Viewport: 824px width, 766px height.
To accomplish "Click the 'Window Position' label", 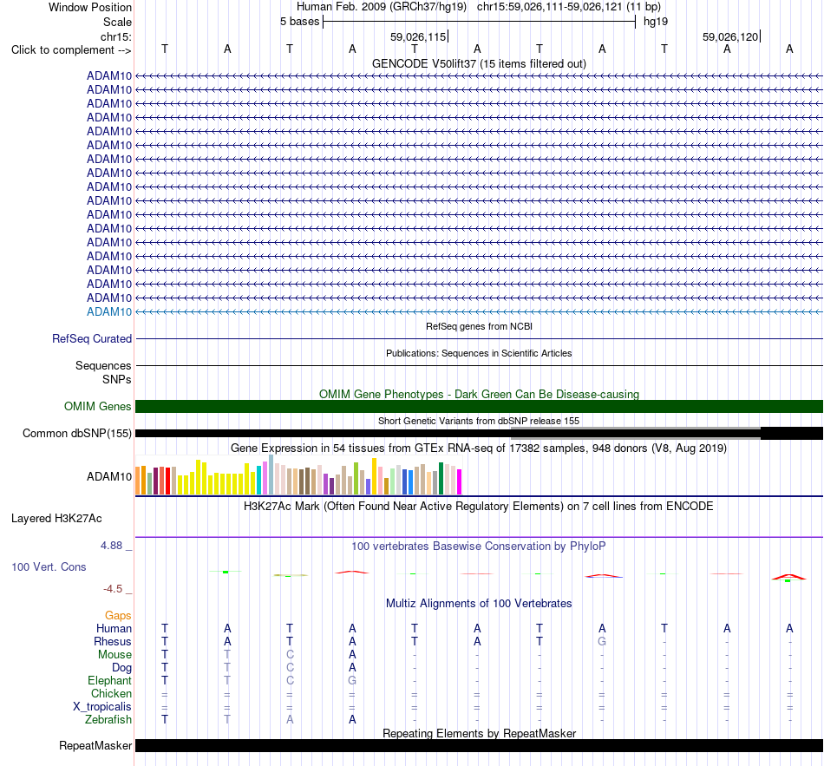I will (90, 7).
